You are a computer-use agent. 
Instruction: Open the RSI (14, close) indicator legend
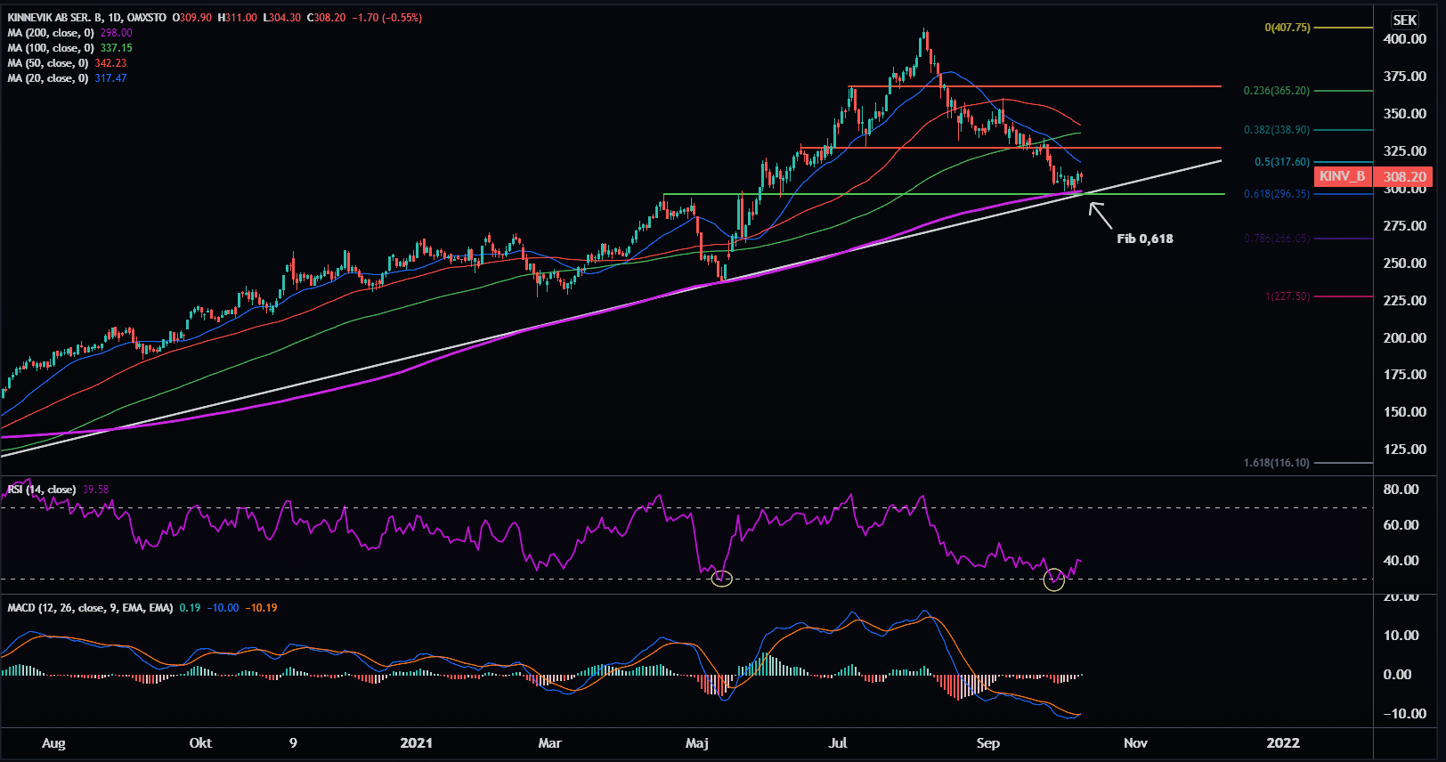coord(42,490)
